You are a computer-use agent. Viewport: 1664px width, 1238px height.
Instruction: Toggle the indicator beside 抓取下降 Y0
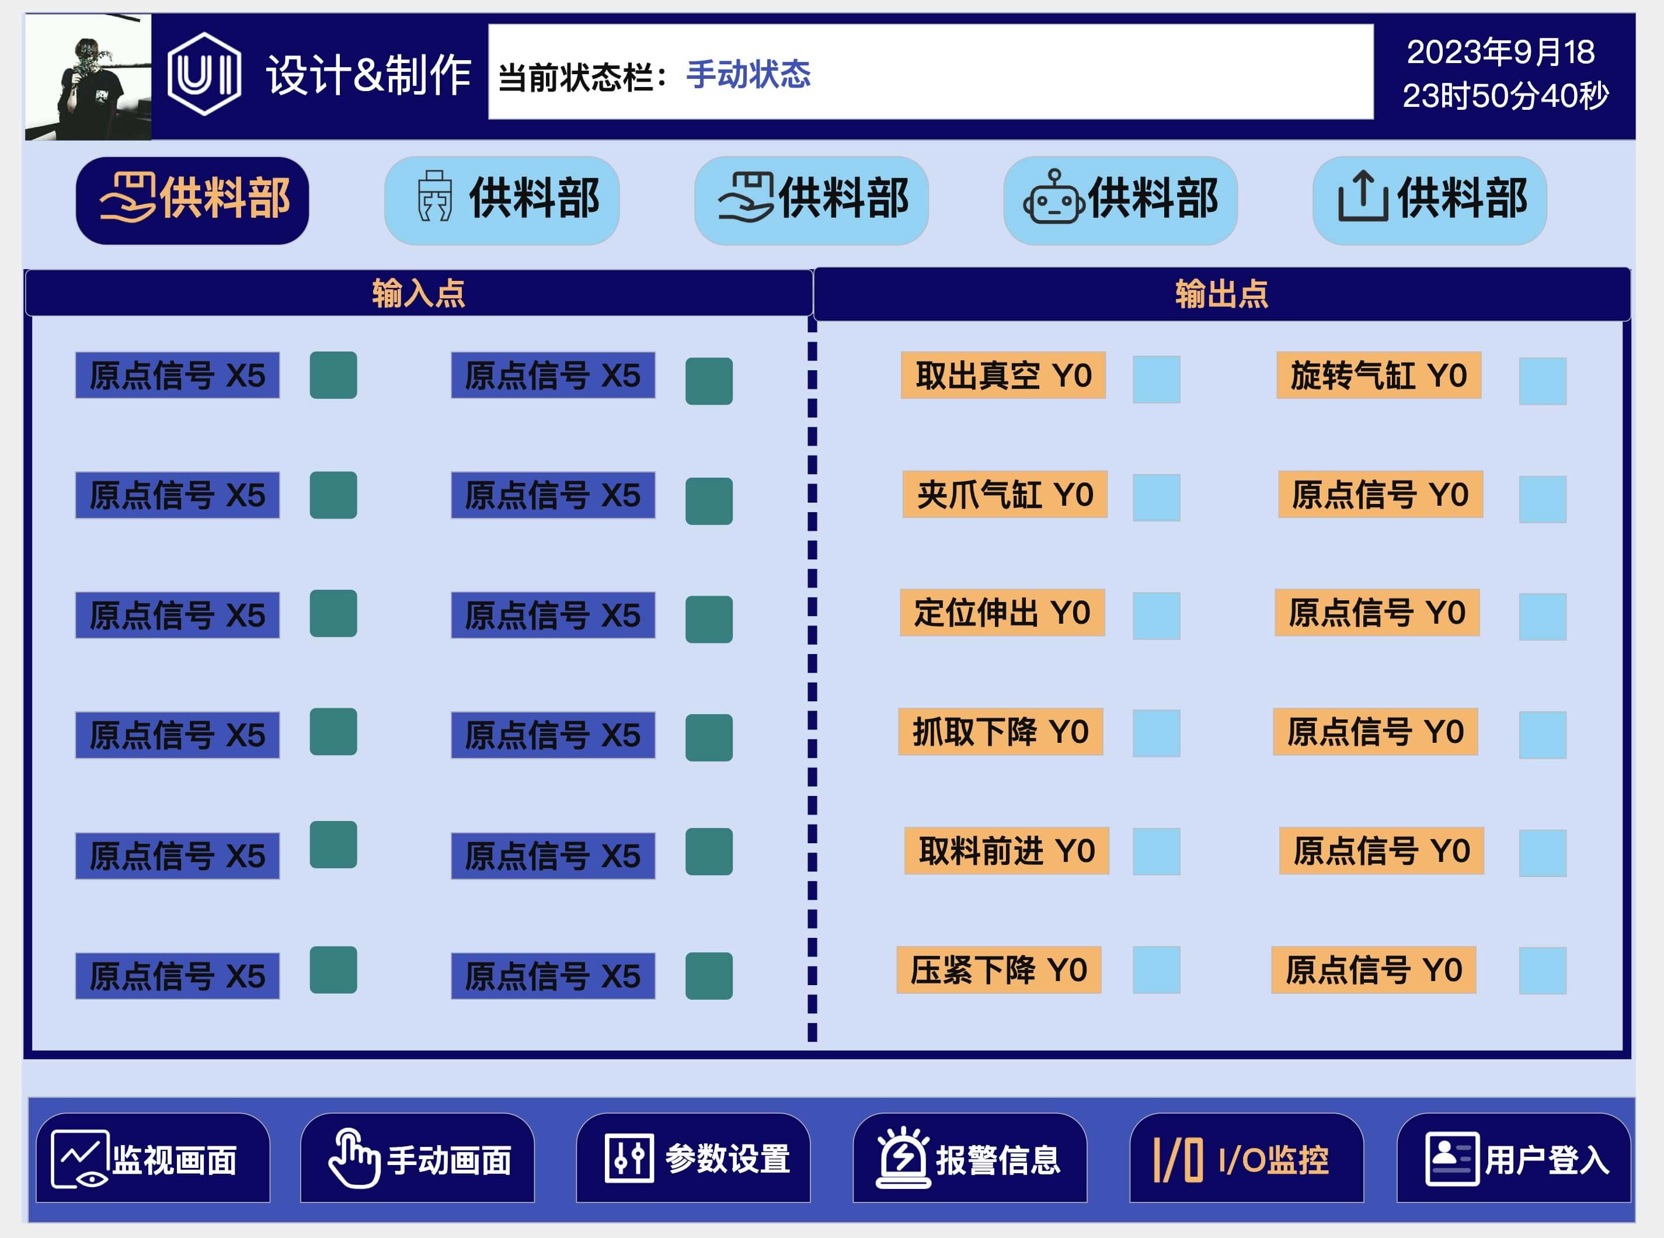pos(1156,733)
